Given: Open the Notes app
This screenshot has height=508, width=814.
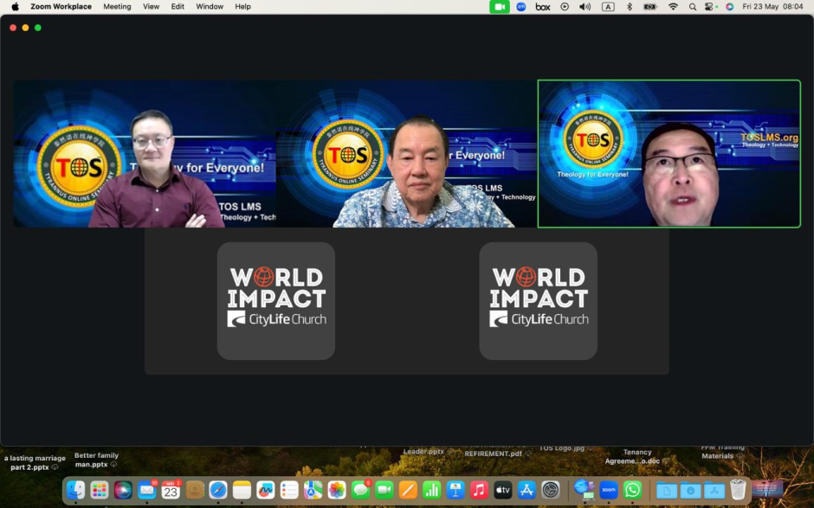Looking at the screenshot, I should click(242, 490).
